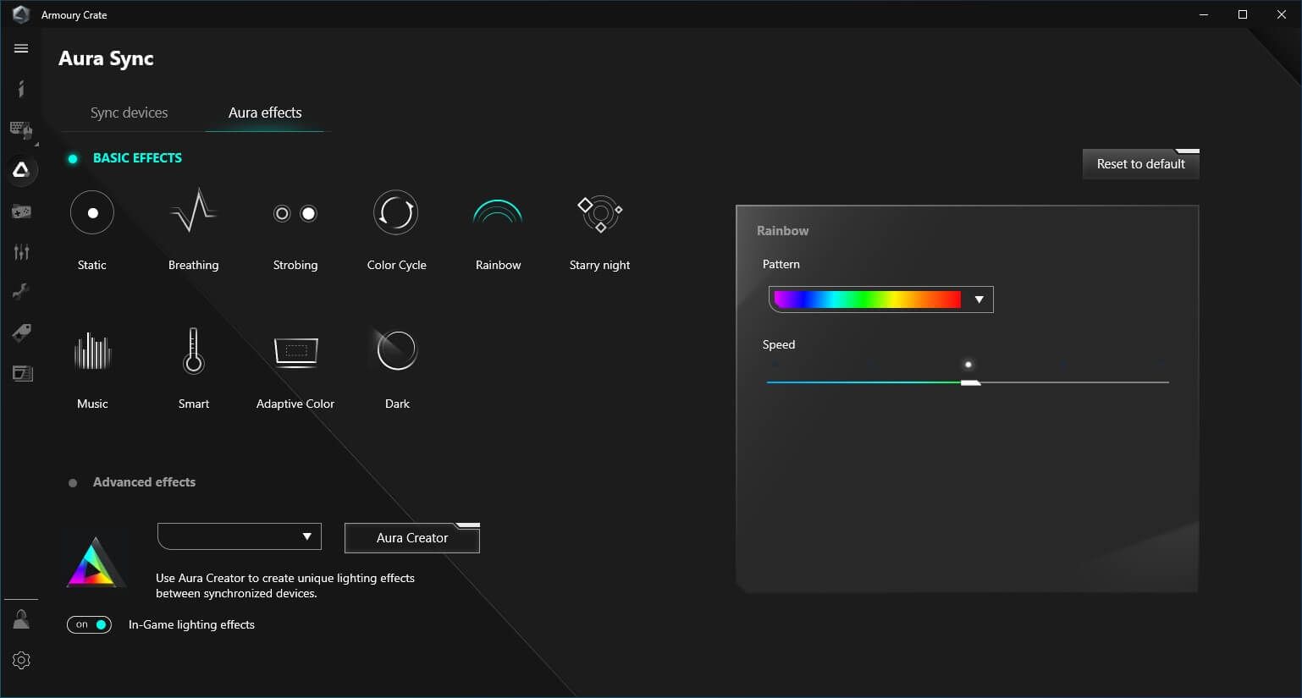Image resolution: width=1302 pixels, height=698 pixels.
Task: Toggle In-Game lighting effects switch
Action: 89,624
